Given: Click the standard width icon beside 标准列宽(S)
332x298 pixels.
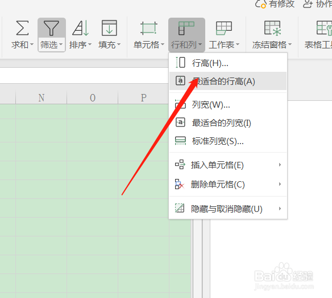Looking at the screenshot, I should click(x=180, y=141).
